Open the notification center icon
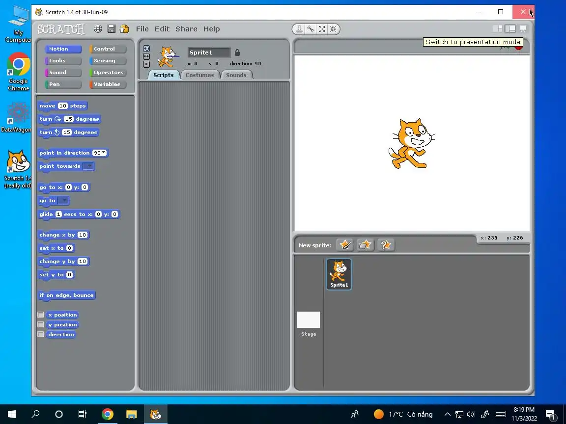Screen dimensions: 566x424 coord(550,414)
